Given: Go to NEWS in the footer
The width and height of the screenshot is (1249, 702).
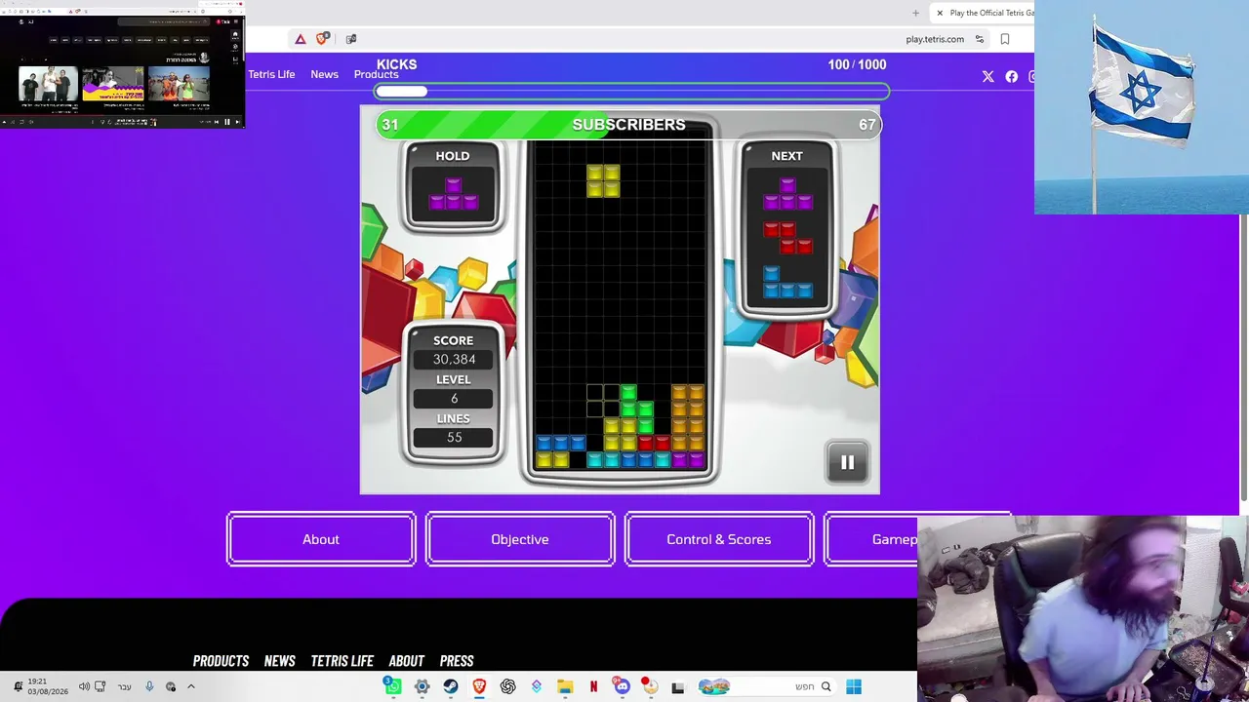Looking at the screenshot, I should tap(280, 661).
